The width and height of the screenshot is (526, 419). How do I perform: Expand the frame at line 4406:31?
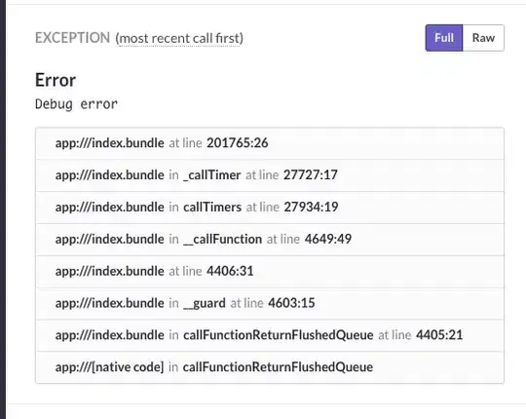point(270,272)
